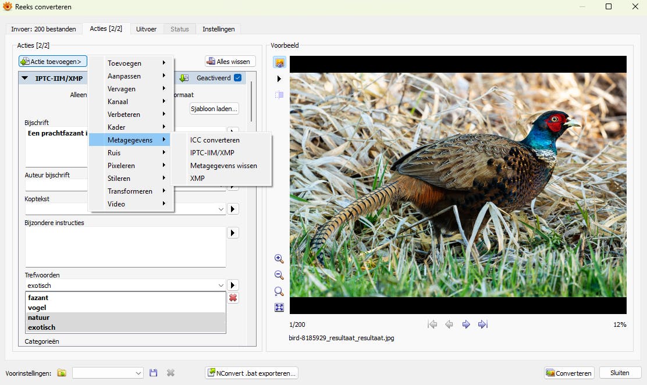The height and width of the screenshot is (385, 647).
Task: Choose ICC converteren in the submenu
Action: click(x=215, y=140)
